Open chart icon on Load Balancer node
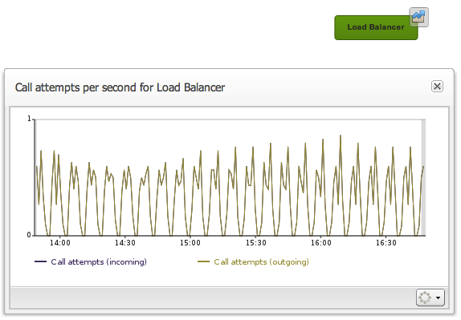The width and height of the screenshot is (461, 320). (x=418, y=18)
